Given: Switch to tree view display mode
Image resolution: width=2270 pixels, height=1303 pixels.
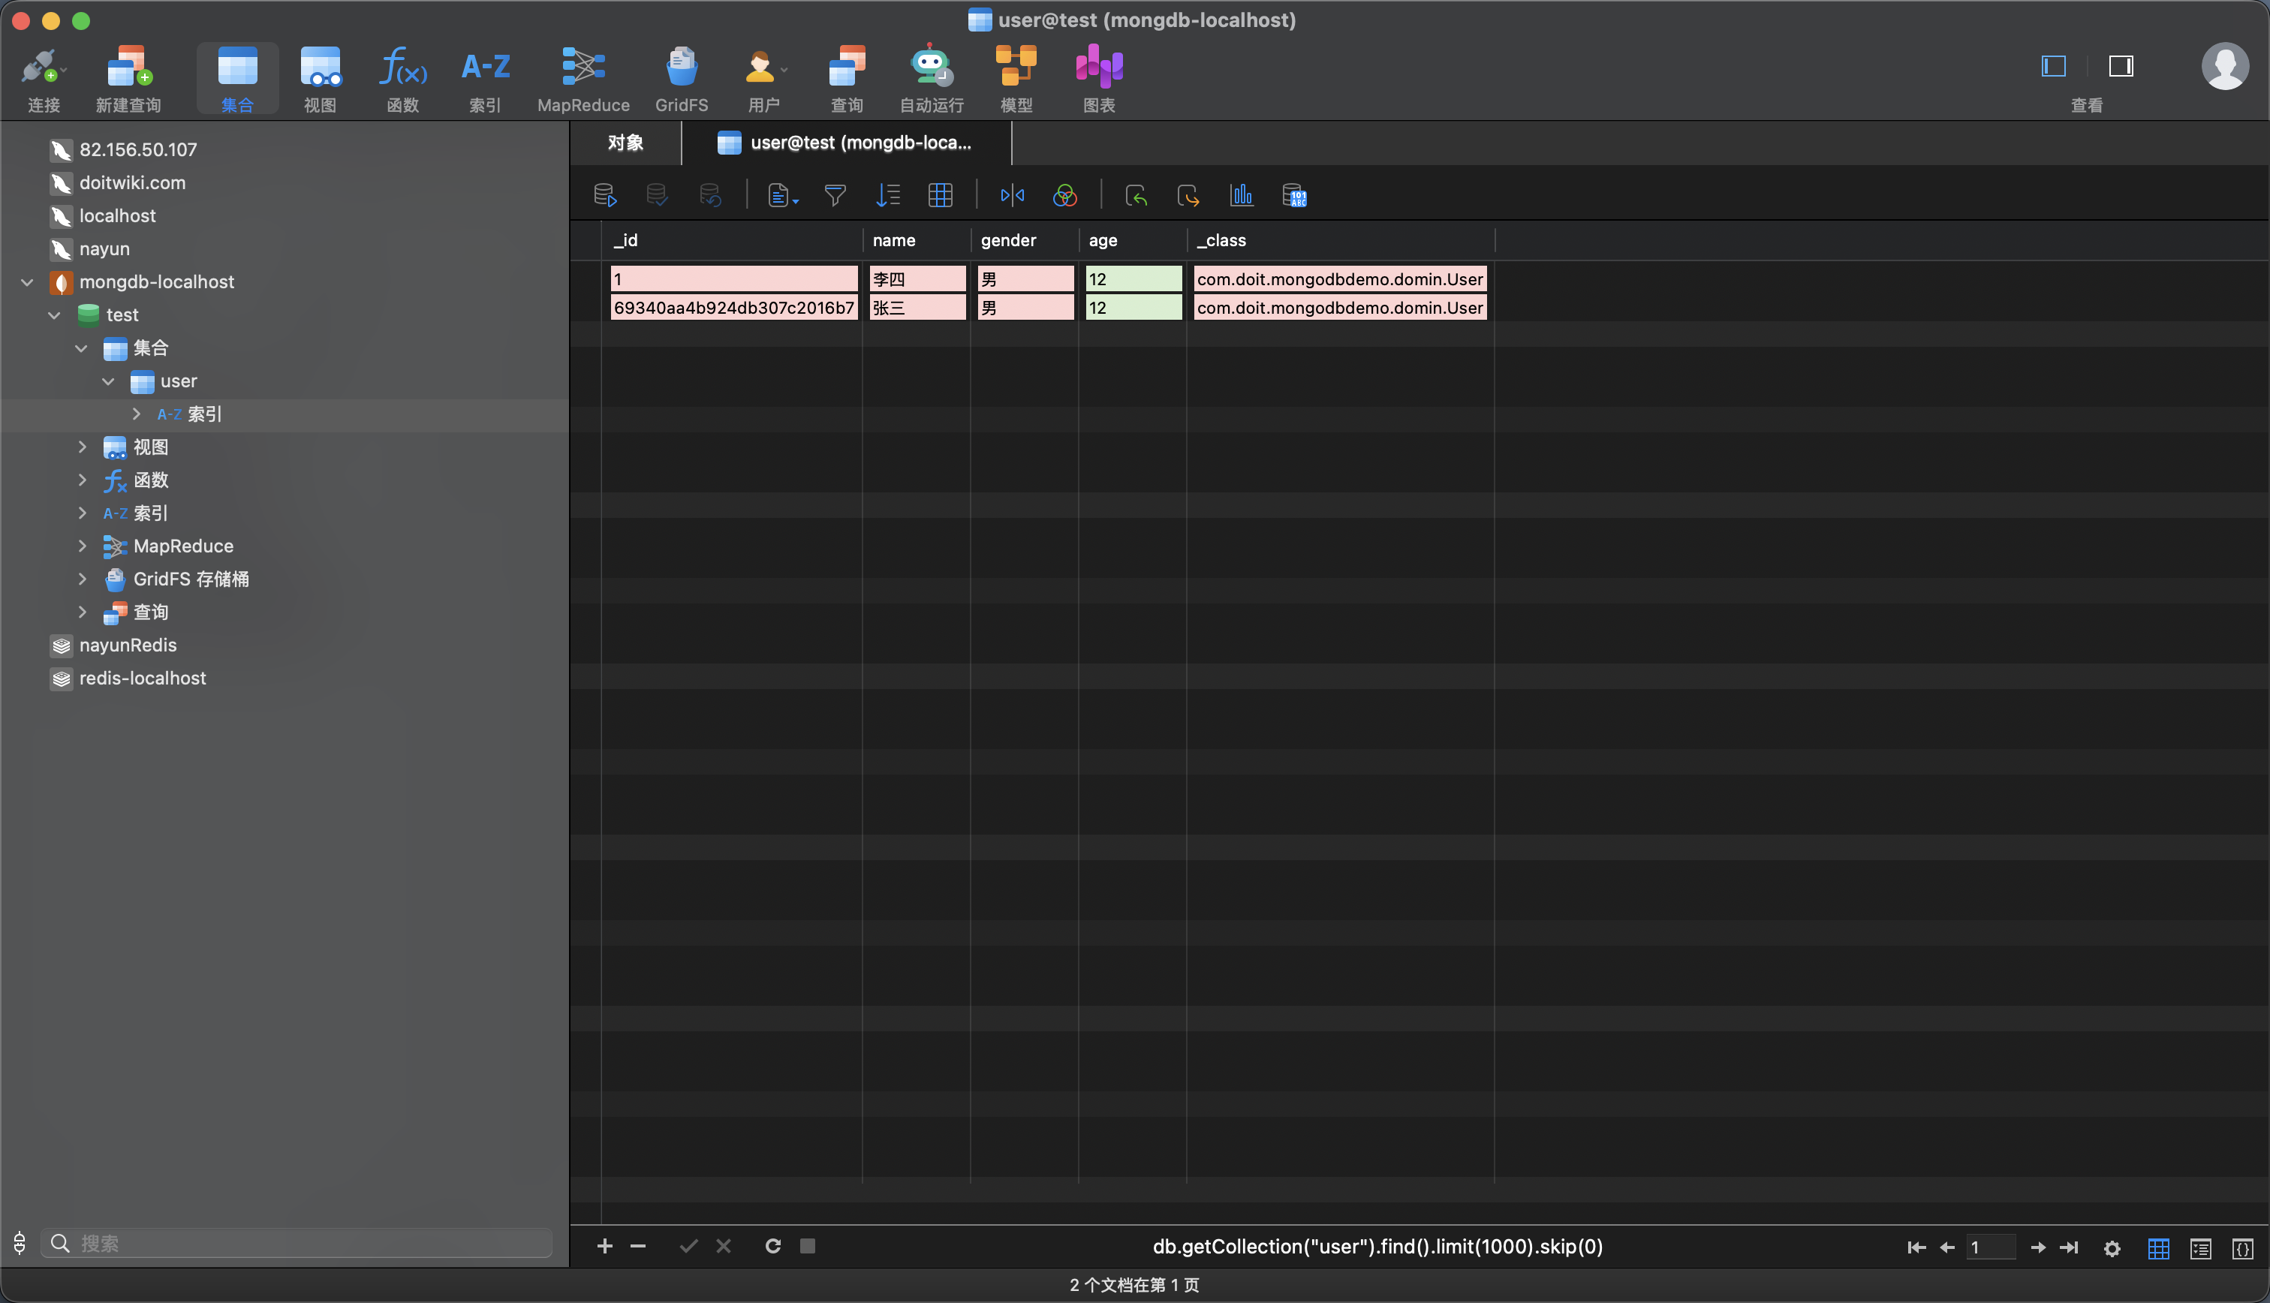Looking at the screenshot, I should point(2200,1248).
